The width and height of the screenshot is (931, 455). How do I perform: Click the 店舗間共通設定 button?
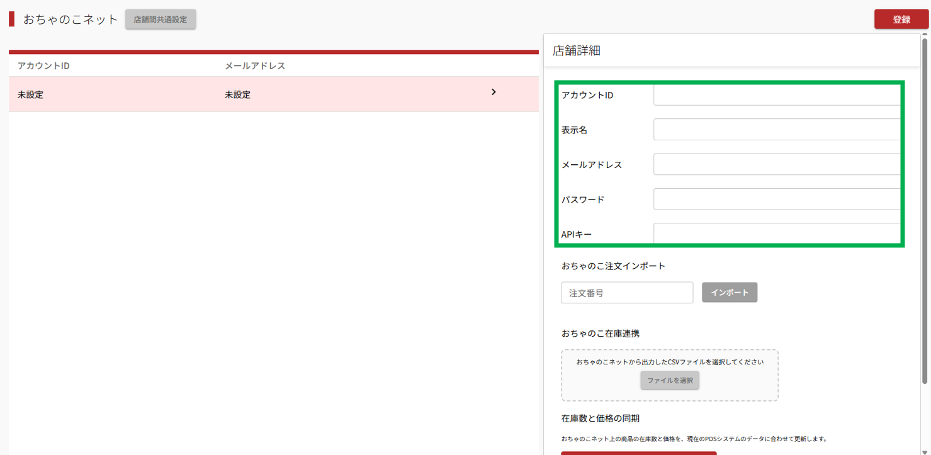(161, 20)
